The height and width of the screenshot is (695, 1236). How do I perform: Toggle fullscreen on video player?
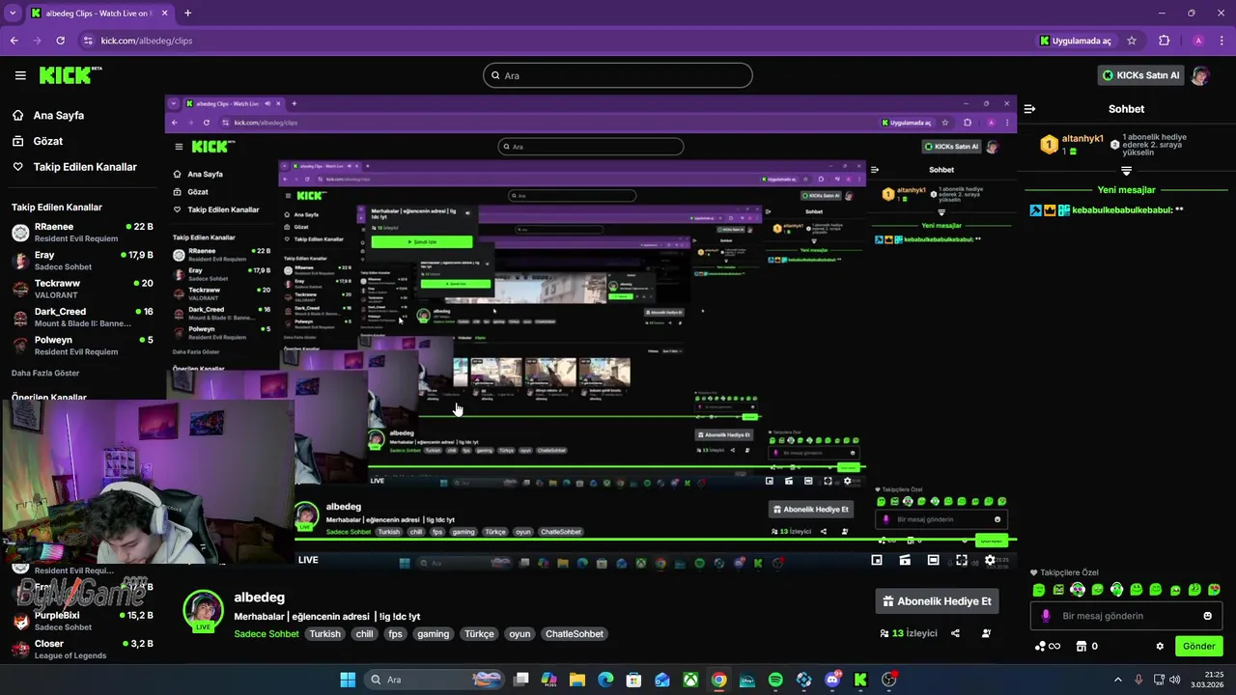[962, 560]
